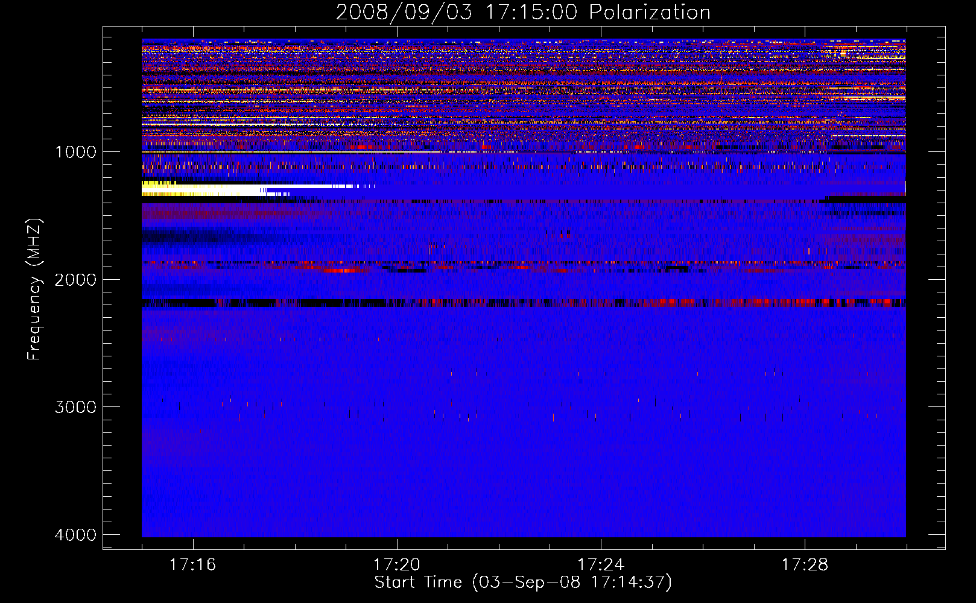Click the 17:24 time tick label
Viewport: 976px width, 603px height.
(601, 564)
